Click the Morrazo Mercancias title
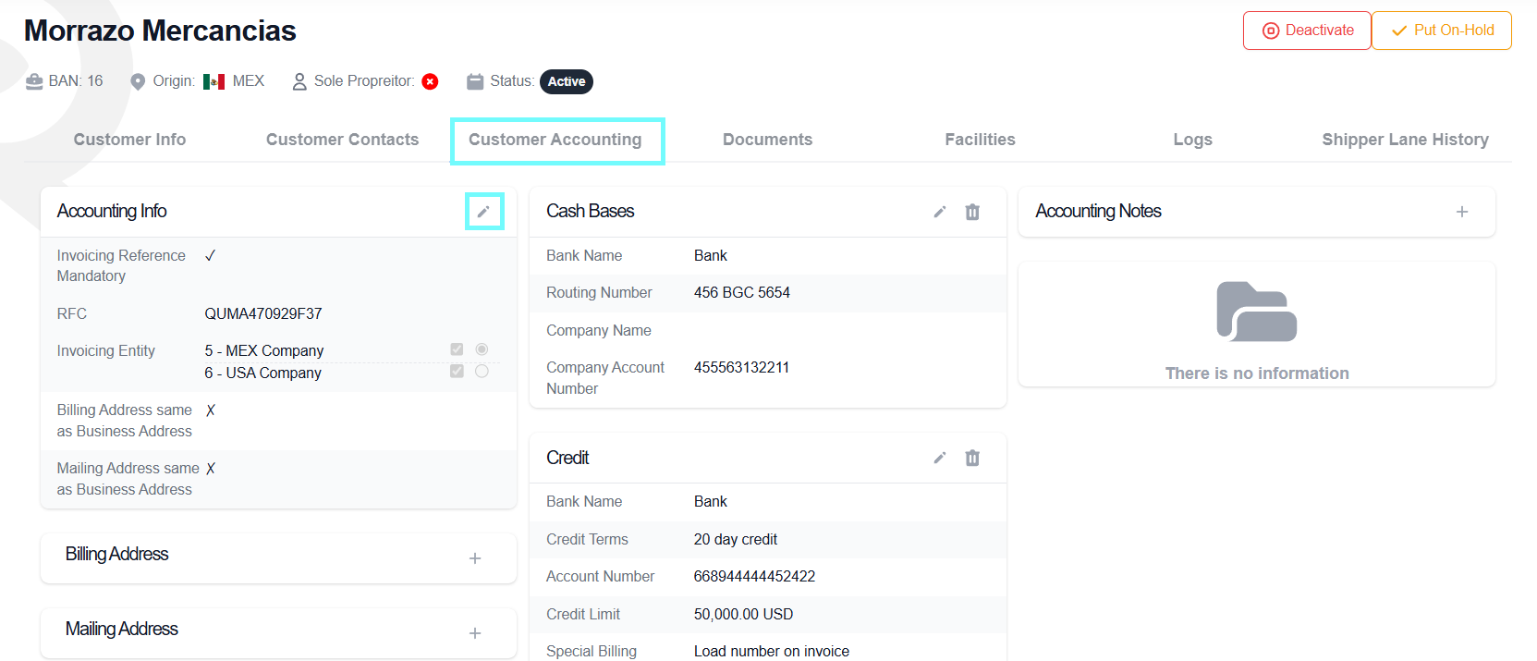This screenshot has width=1537, height=661. pos(160,31)
